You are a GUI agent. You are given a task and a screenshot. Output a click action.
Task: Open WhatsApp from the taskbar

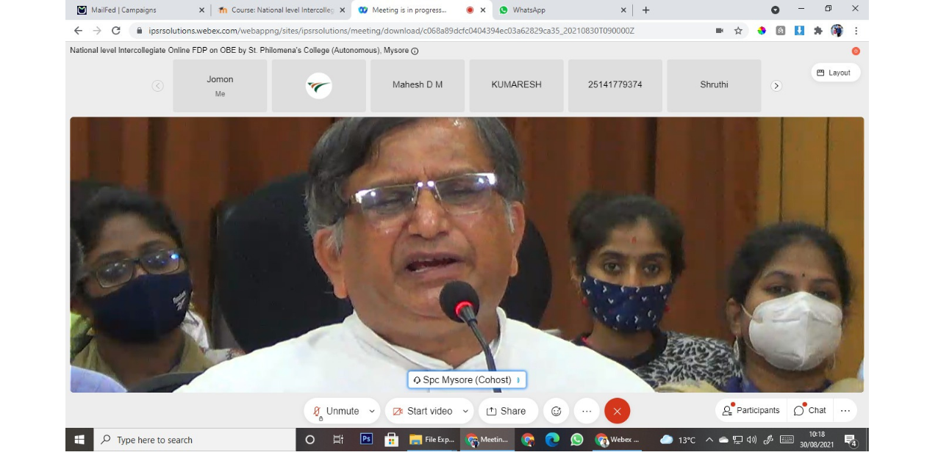coord(576,440)
